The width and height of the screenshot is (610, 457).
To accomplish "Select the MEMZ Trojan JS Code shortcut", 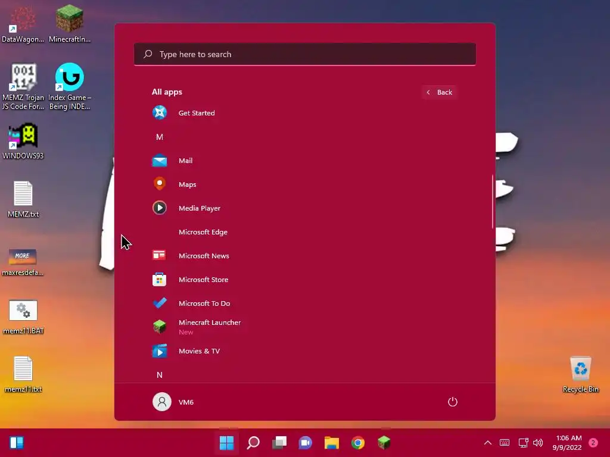I will click(x=23, y=87).
